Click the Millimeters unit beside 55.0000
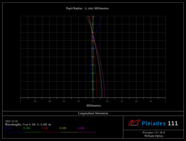 coord(102,9)
